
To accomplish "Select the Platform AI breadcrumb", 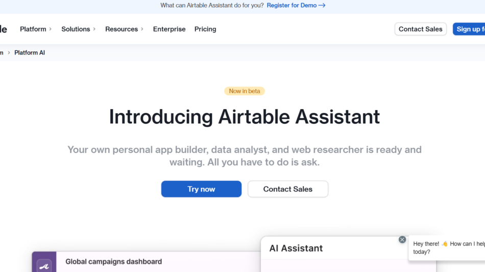I will (30, 53).
